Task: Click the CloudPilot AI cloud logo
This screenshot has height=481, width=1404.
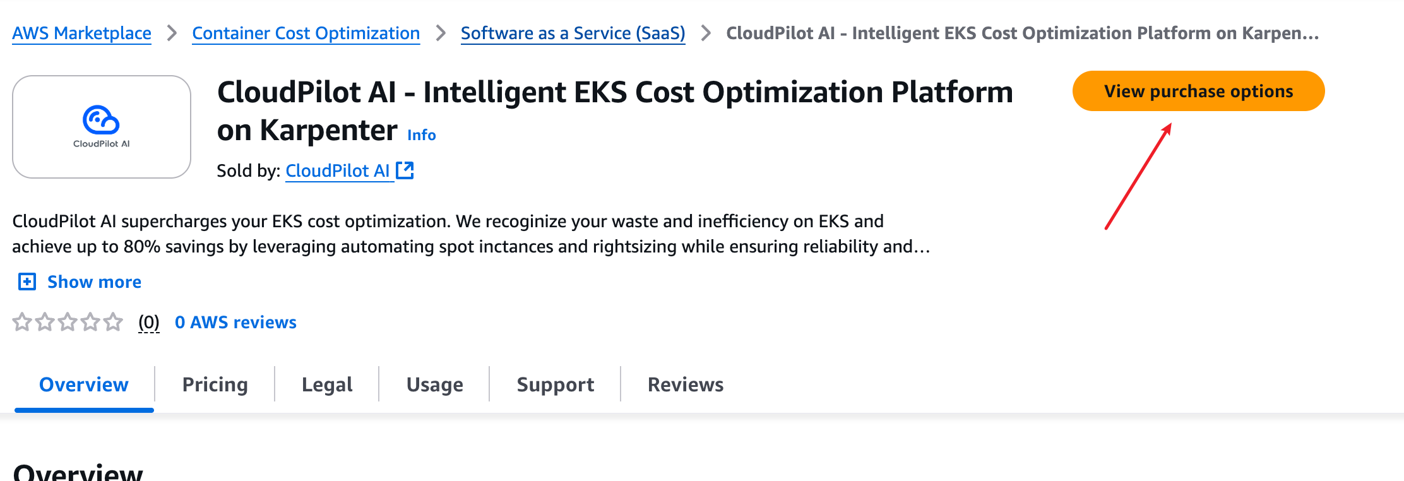Action: 101,120
